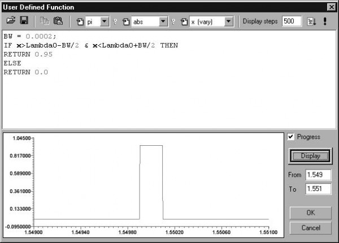Open help question mark beside abs dropdown

173,21
